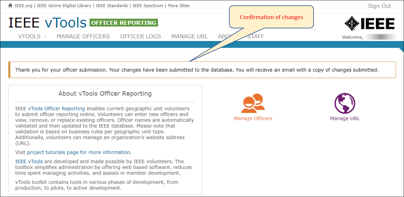404x197 pixels.
Task: Click the Sign Out link
Action: (379, 6)
